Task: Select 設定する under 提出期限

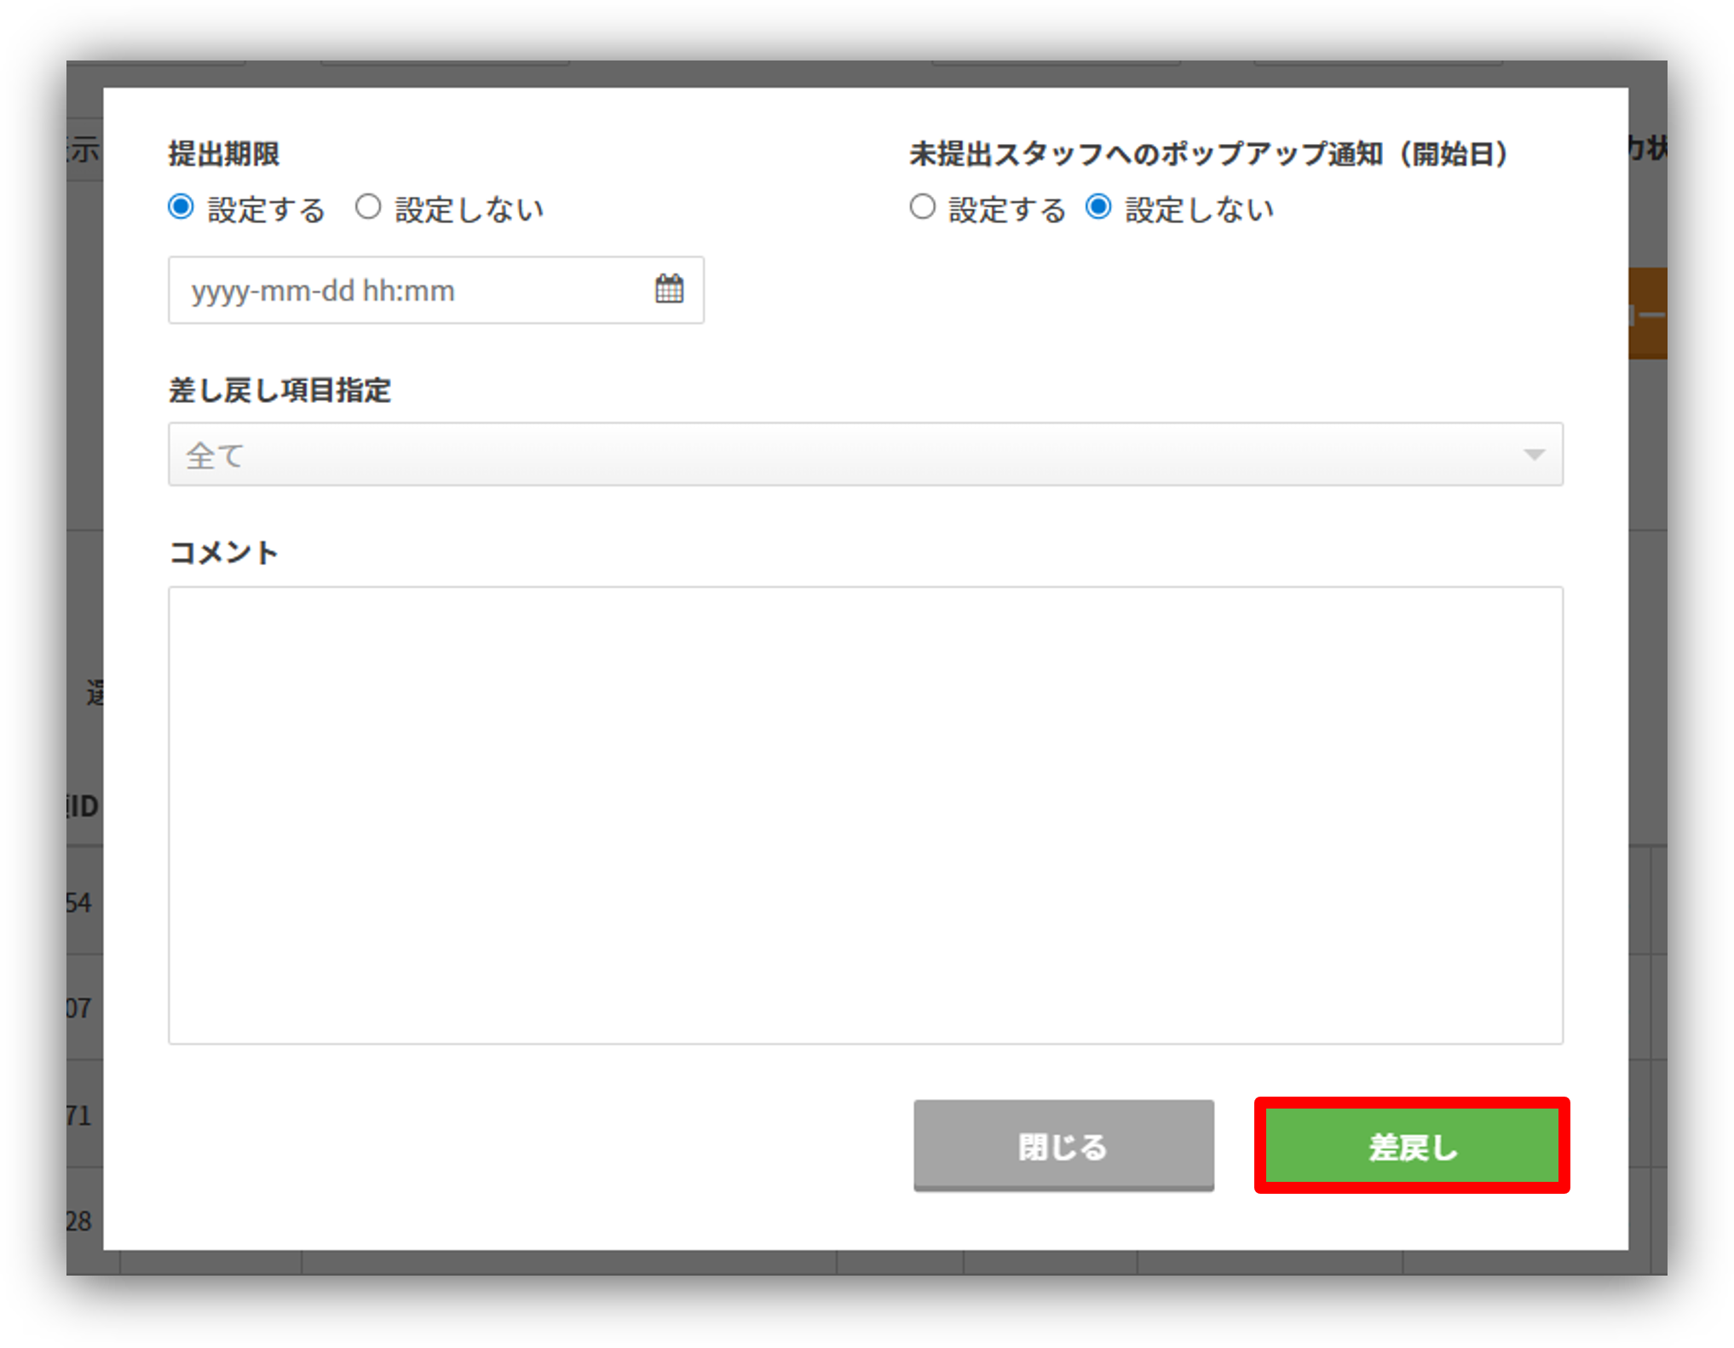Action: pos(181,206)
